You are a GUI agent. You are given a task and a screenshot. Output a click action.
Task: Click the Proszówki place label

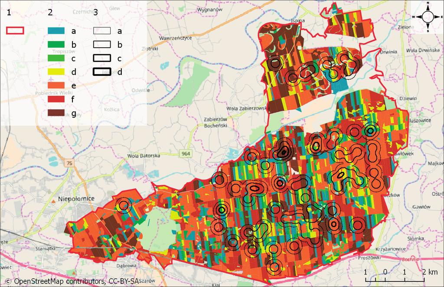pyautogui.click(x=369, y=258)
